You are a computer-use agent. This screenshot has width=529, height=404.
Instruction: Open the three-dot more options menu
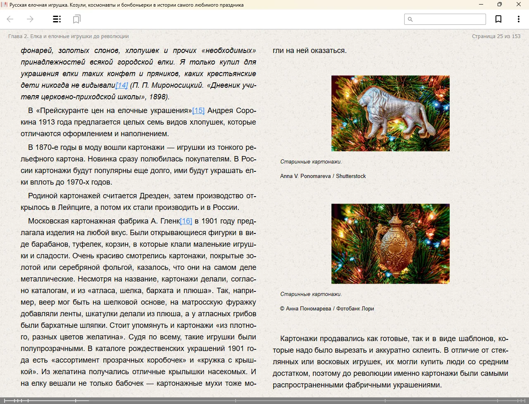518,19
